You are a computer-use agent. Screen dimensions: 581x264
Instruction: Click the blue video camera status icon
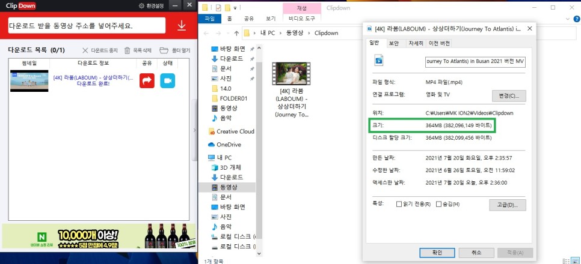(167, 80)
